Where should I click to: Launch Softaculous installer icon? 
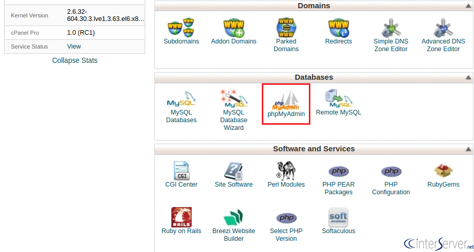click(338, 217)
